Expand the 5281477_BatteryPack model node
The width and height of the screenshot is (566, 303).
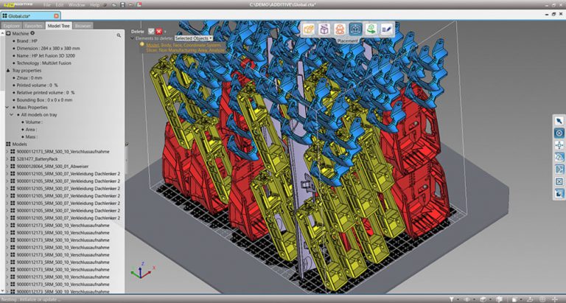click(x=7, y=159)
